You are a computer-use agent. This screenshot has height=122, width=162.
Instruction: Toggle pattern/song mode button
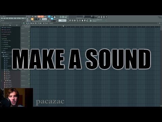click(32, 19)
